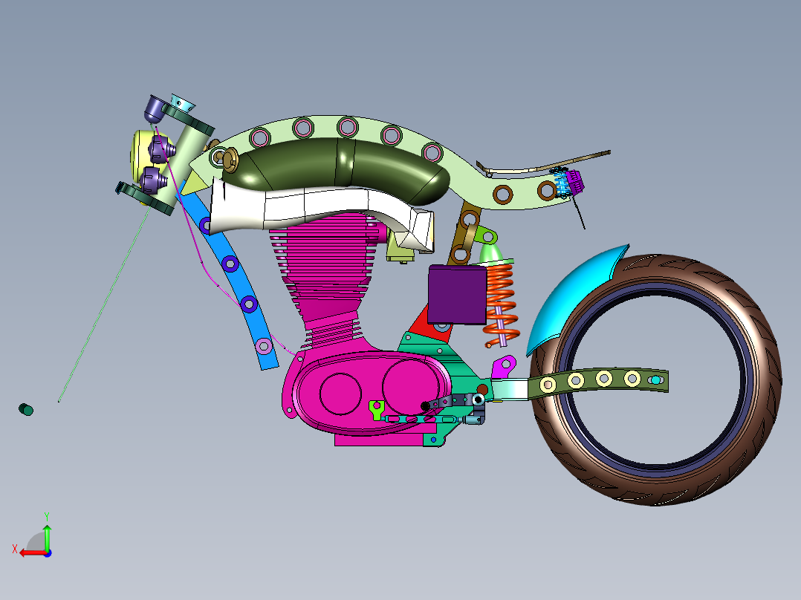Select the cyan steering top cup
Viewport: 801px width, 600px height.
(182, 104)
